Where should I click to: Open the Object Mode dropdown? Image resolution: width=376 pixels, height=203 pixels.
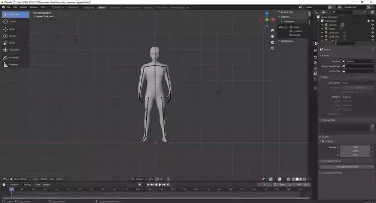tap(20, 179)
